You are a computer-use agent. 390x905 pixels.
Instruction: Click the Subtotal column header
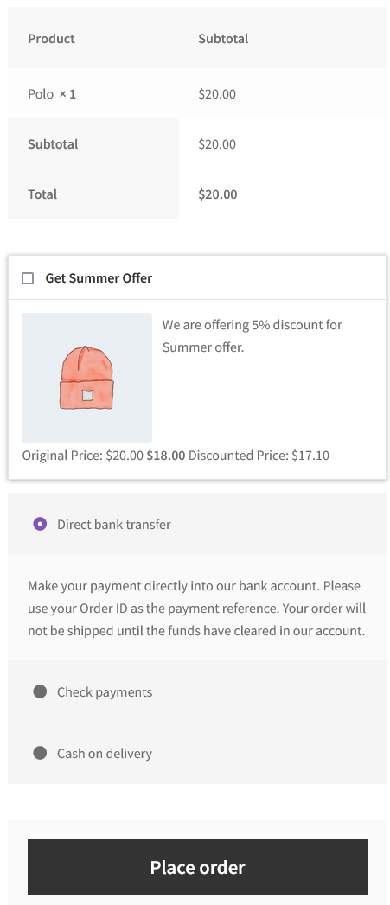(223, 39)
